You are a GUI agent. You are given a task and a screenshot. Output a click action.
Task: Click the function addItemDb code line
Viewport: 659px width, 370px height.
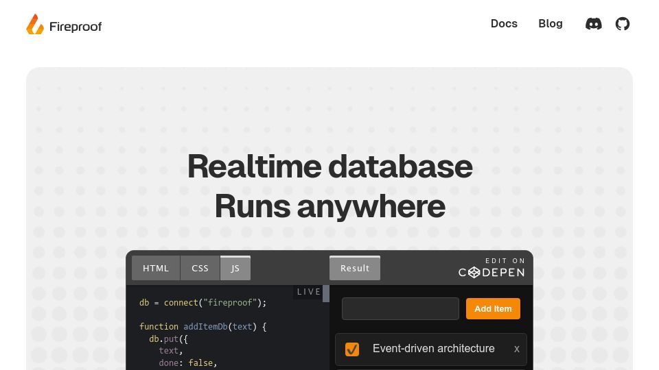tap(203, 326)
